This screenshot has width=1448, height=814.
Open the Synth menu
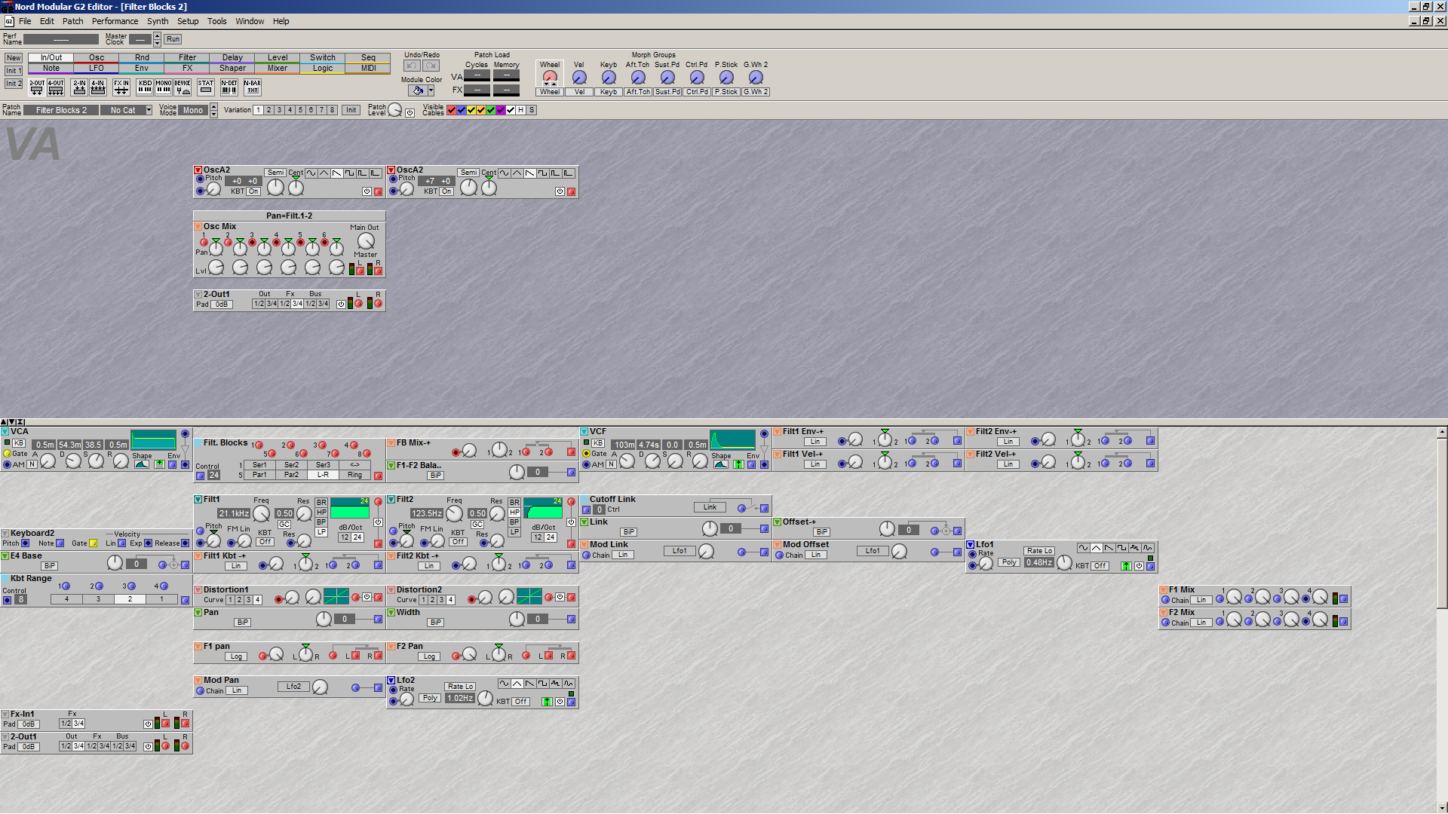pyautogui.click(x=158, y=21)
